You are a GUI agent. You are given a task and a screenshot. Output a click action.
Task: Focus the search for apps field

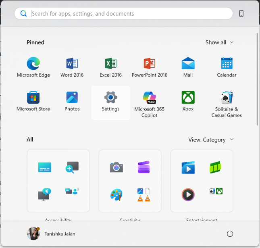124,13
